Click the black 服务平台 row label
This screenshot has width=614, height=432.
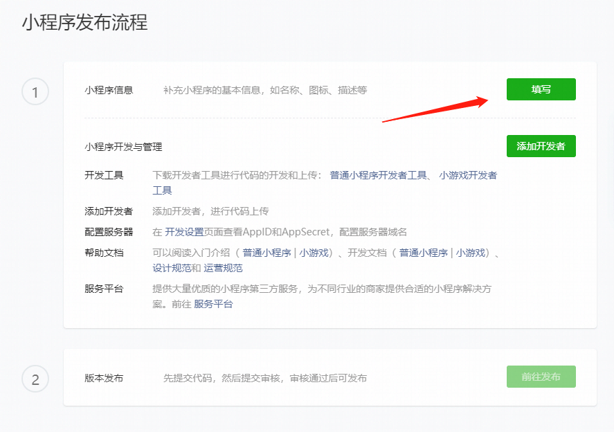pos(104,289)
